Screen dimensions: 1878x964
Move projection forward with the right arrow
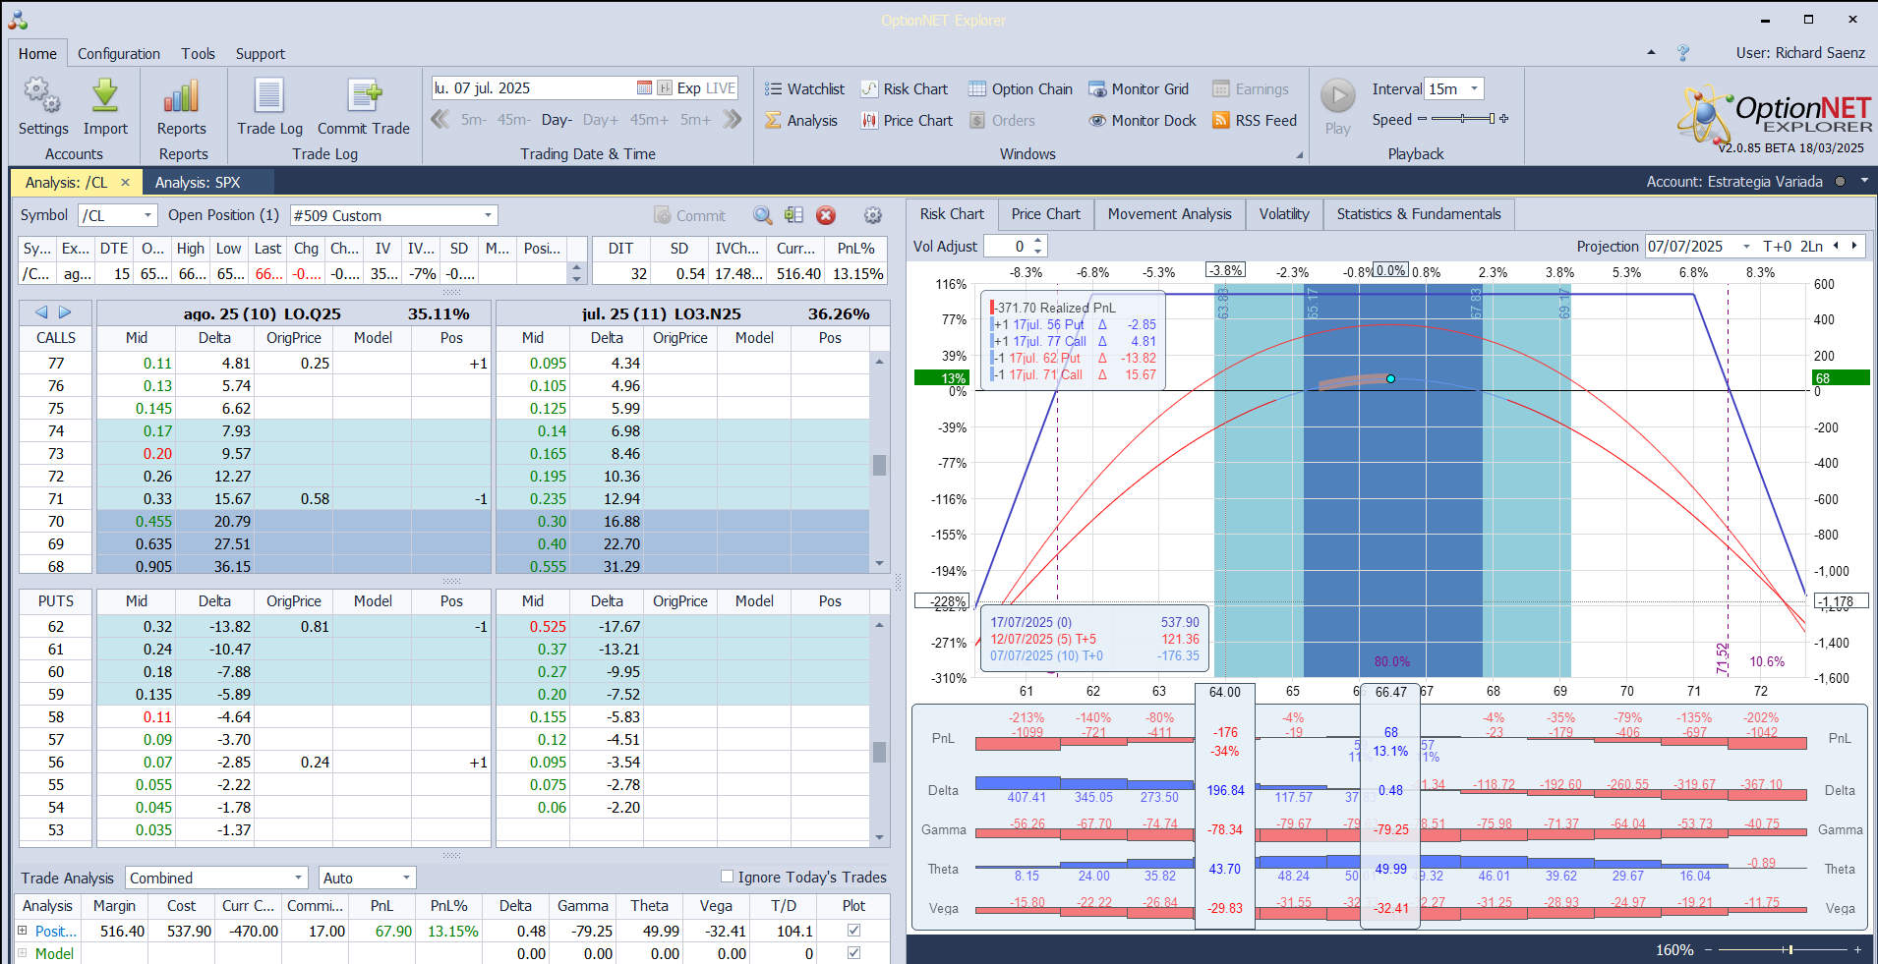coord(1854,247)
